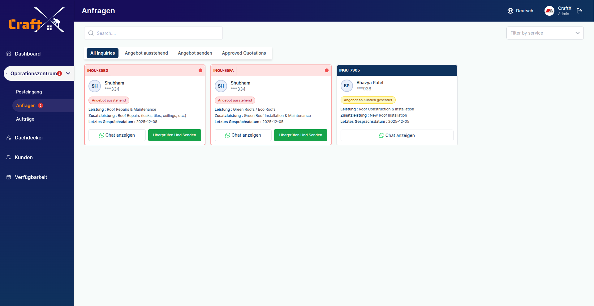Switch to the Angebot ausstehend tab
The width and height of the screenshot is (594, 306).
click(x=146, y=53)
